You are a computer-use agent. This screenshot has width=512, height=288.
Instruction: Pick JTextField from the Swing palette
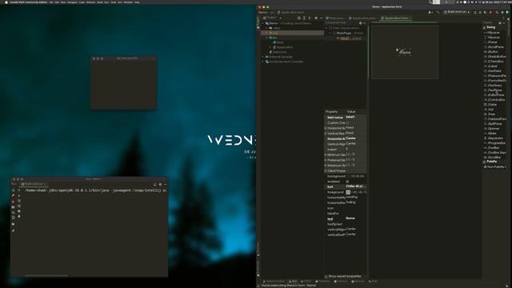[493, 71]
